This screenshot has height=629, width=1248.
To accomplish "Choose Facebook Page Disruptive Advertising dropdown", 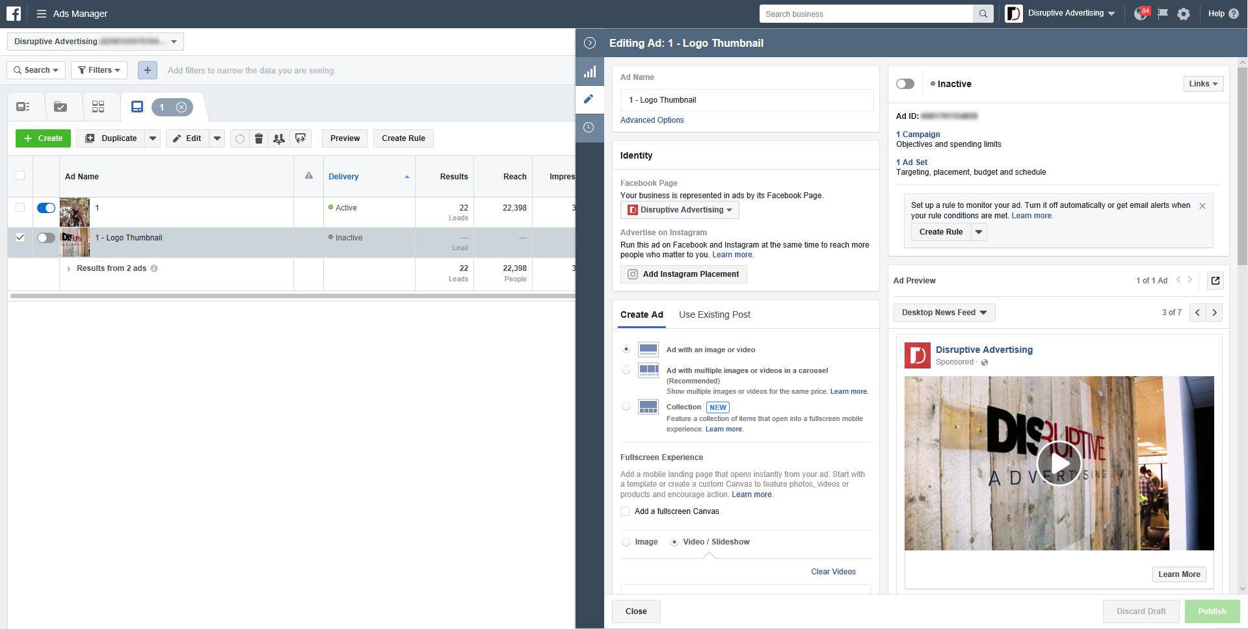I will click(680, 210).
